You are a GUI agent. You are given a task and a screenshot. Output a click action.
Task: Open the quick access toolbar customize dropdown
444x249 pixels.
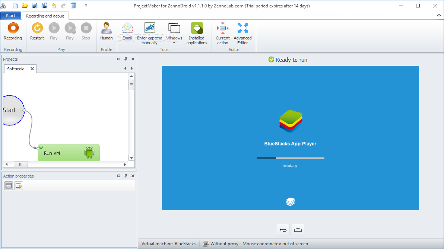[86, 5]
